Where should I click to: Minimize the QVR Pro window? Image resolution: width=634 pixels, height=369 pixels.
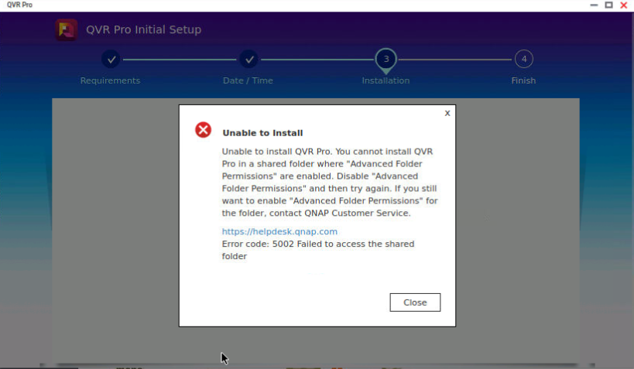[594, 5]
